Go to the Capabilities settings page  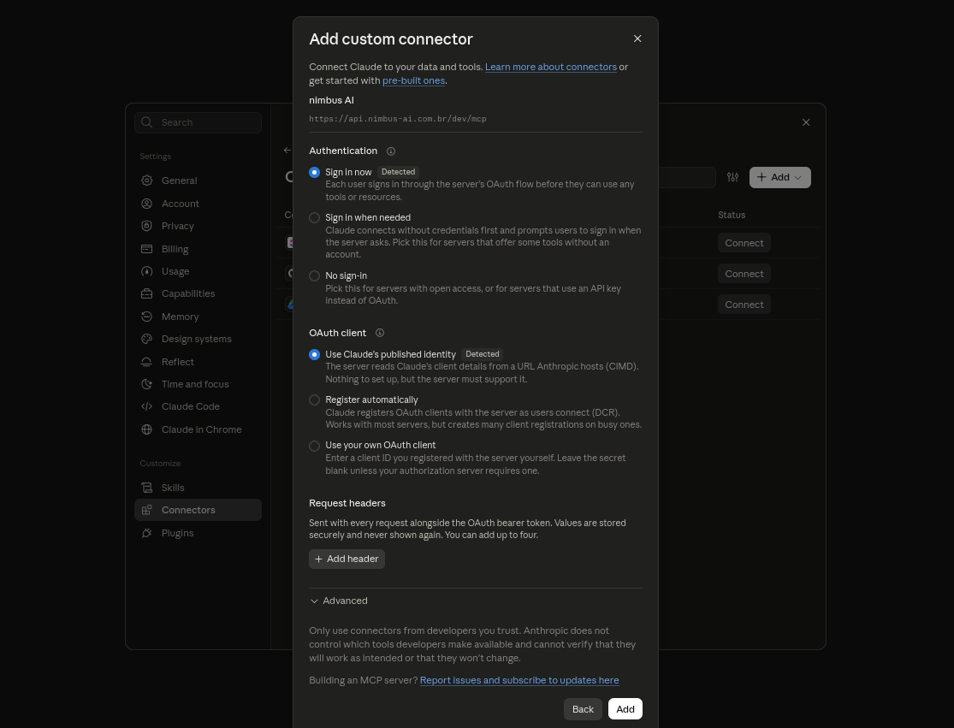[x=199, y=293]
